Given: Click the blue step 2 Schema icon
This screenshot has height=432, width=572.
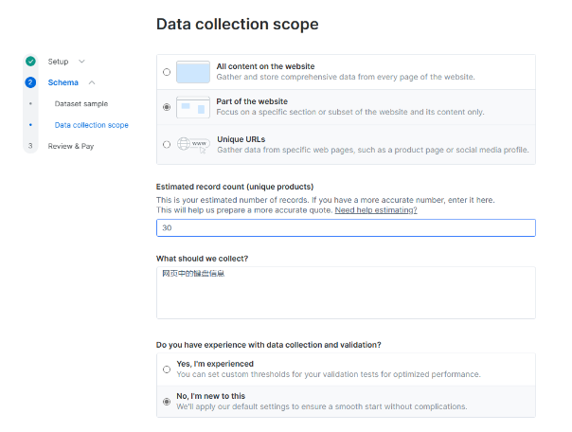Looking at the screenshot, I should [x=30, y=82].
